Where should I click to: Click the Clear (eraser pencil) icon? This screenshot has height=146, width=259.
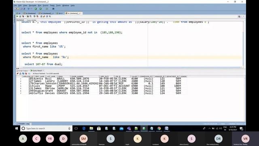point(44,16)
